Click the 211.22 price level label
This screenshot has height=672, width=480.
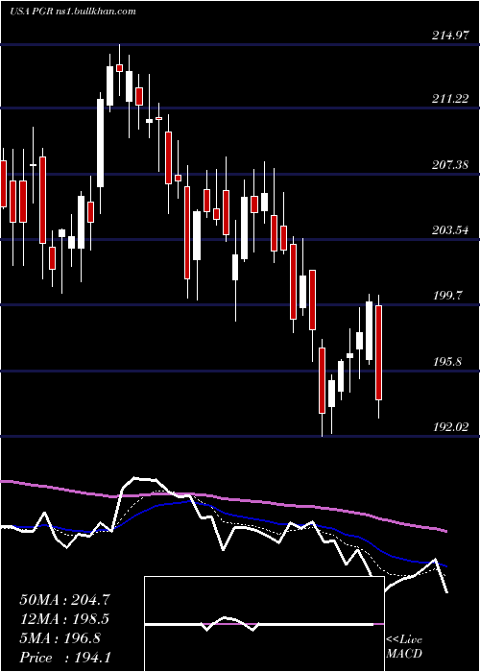point(450,99)
